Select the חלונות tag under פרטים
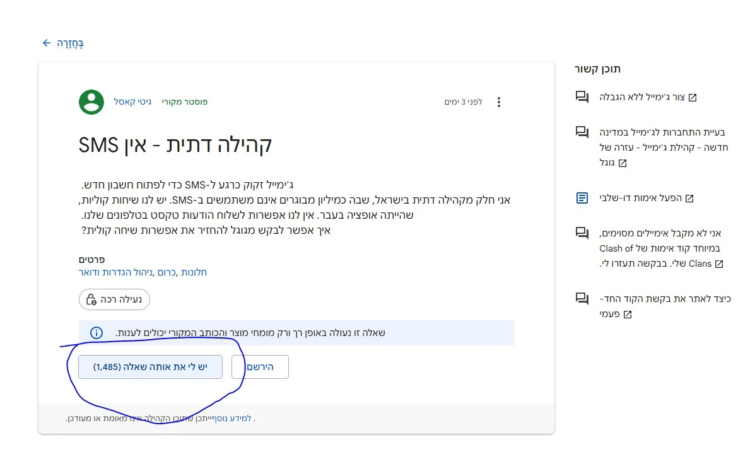This screenshot has width=755, height=464. pyautogui.click(x=194, y=272)
